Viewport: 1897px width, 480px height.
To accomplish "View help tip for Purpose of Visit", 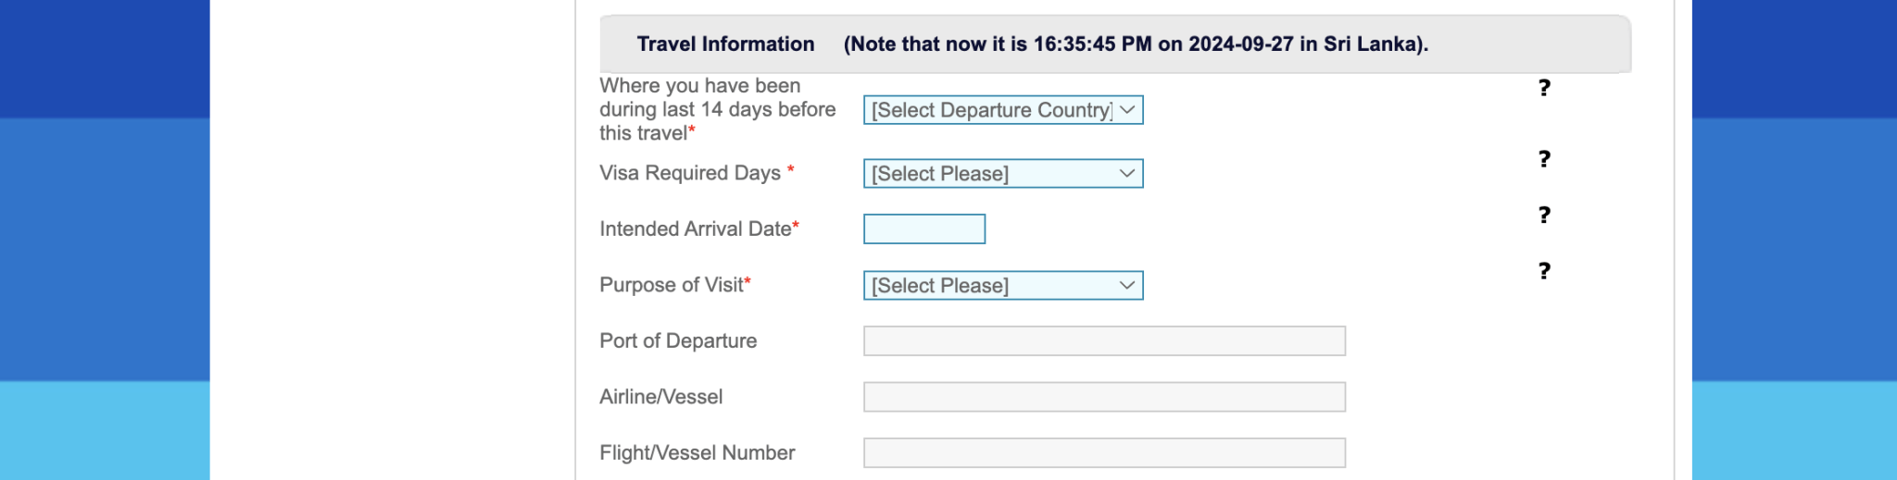I will coord(1544,271).
